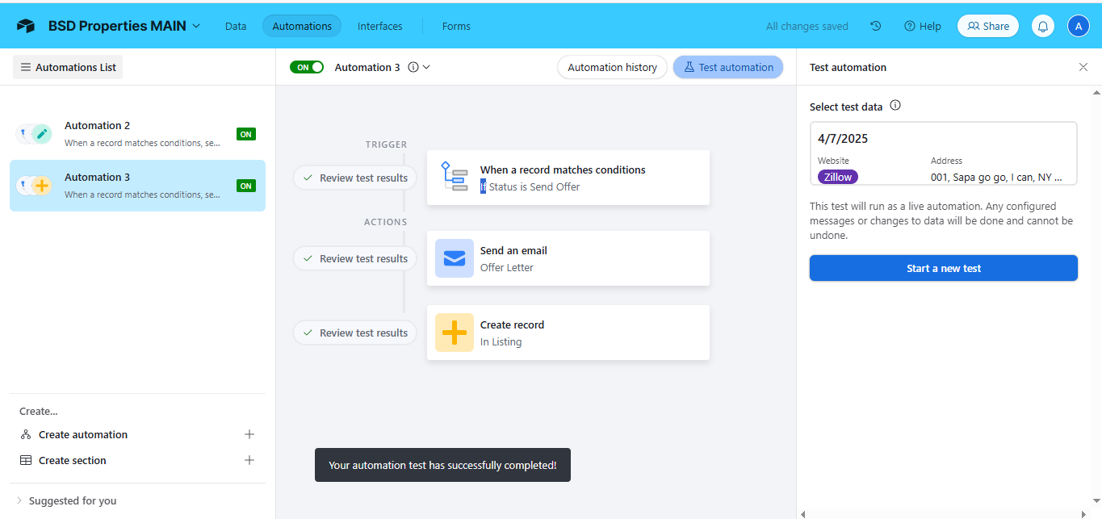Click the Create automation workflow icon
Image resolution: width=1102 pixels, height=519 pixels.
click(26, 434)
